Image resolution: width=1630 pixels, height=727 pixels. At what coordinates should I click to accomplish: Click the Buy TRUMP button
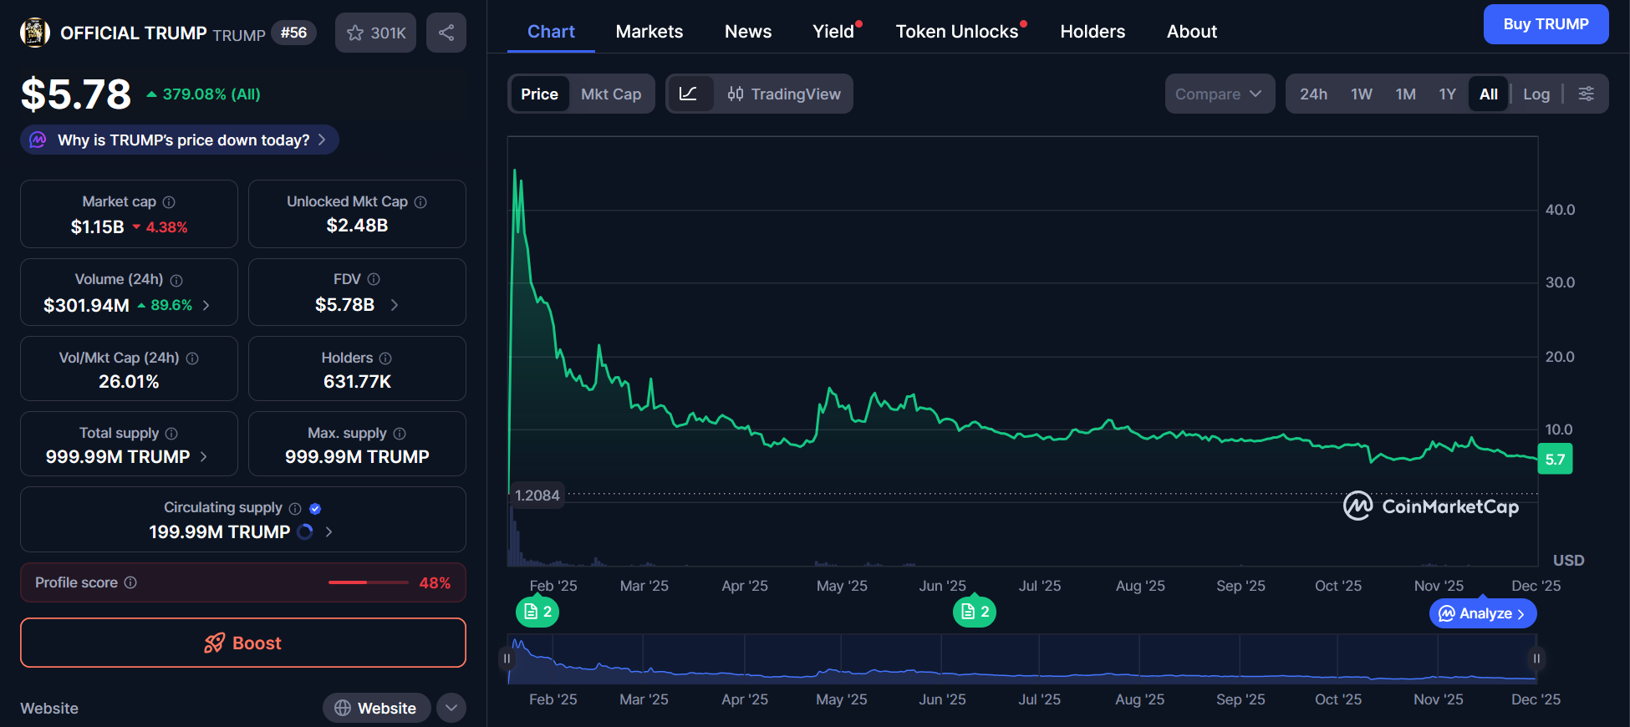coord(1546,24)
